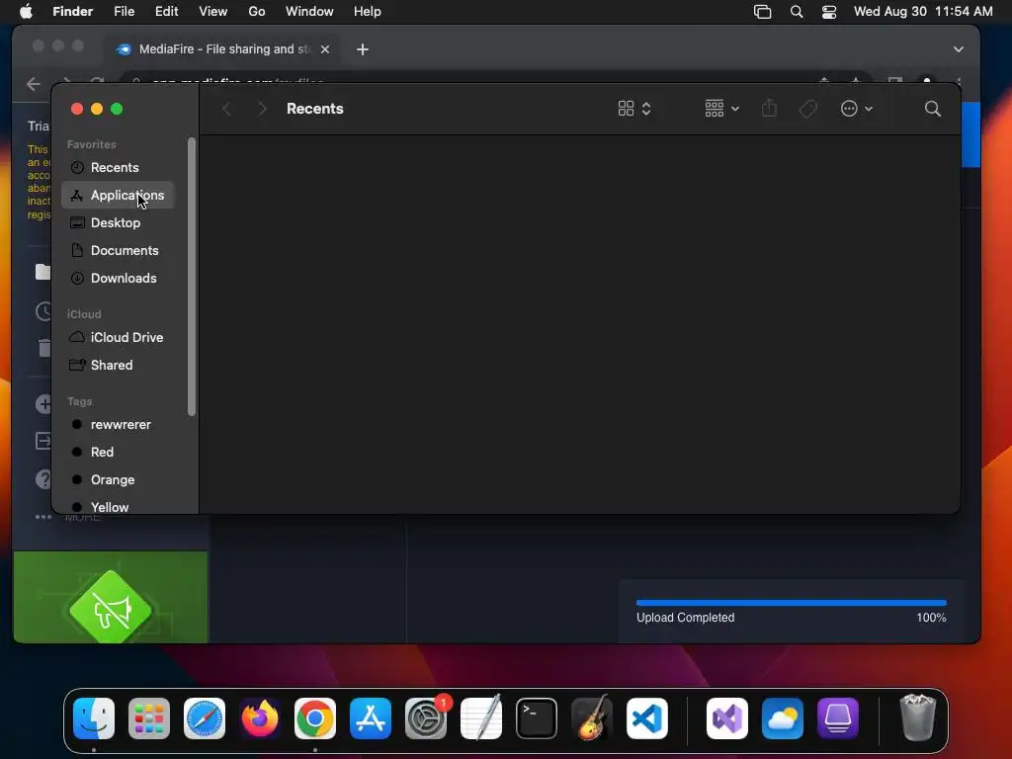Open the Action ellipsis menu
The image size is (1012, 759).
click(x=857, y=109)
